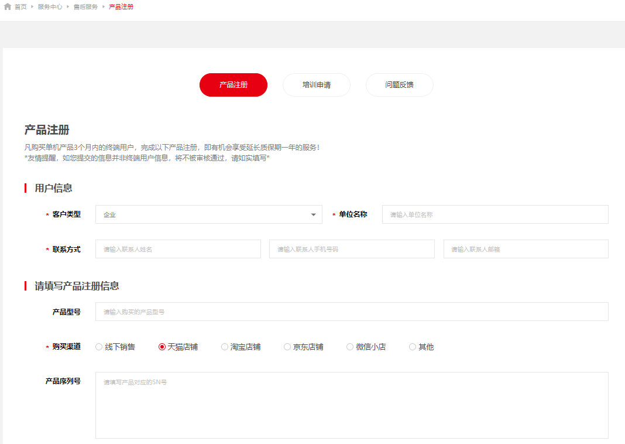Expand the customer type selector showing 企业

point(209,214)
